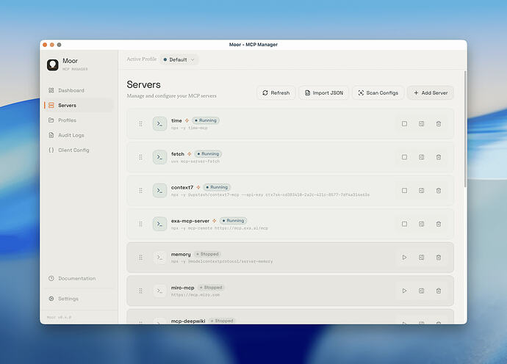Open details panel for miro-mcp server
Image resolution: width=507 pixels, height=364 pixels.
click(x=421, y=291)
